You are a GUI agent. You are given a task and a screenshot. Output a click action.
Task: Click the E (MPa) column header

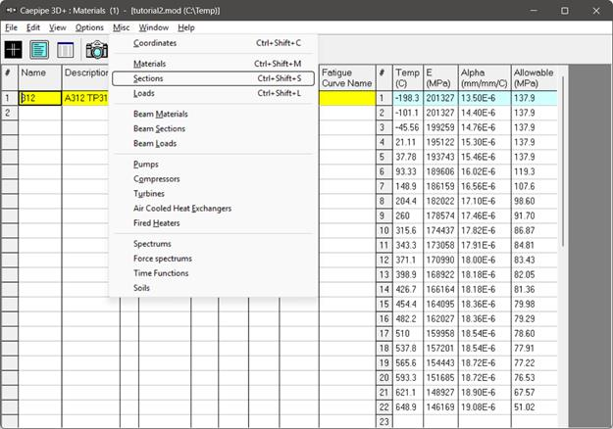[440, 77]
